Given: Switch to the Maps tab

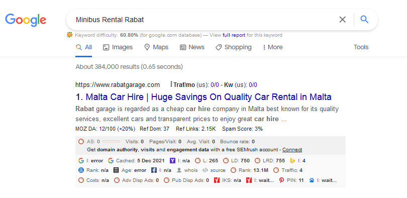Looking at the screenshot, I should coord(156,47).
